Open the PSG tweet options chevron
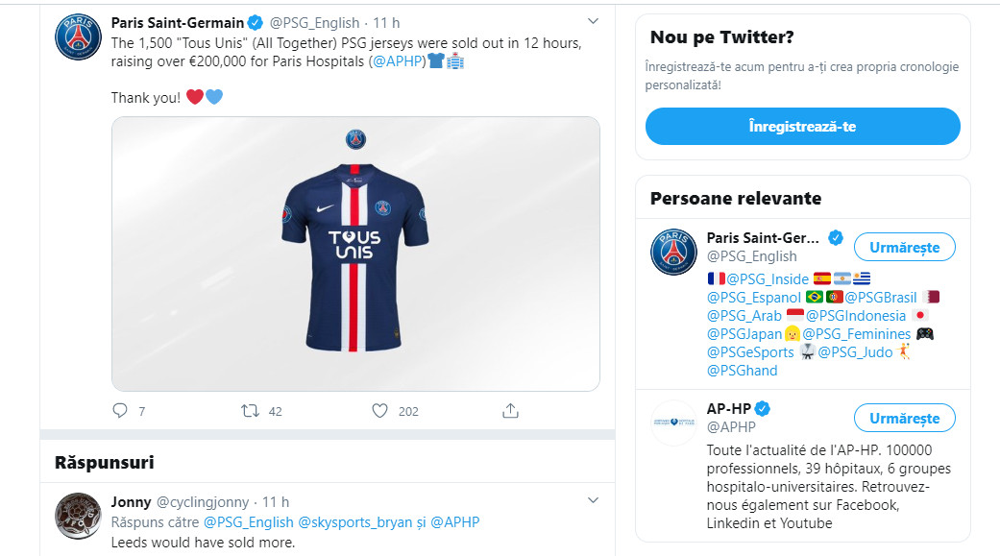1000x556 pixels. click(x=593, y=21)
